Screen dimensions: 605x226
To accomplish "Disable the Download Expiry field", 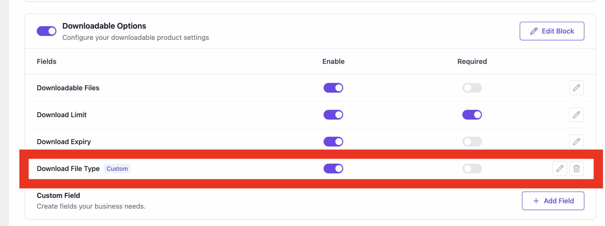I will tap(333, 142).
